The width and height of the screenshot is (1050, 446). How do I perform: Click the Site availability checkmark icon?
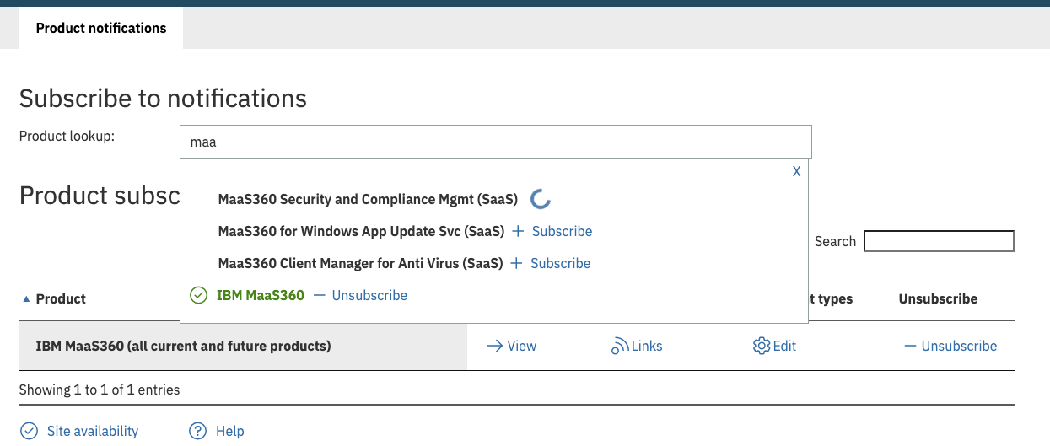(x=29, y=431)
